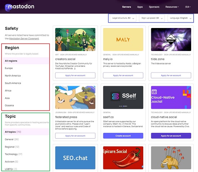Click the Topic heading

10,116
